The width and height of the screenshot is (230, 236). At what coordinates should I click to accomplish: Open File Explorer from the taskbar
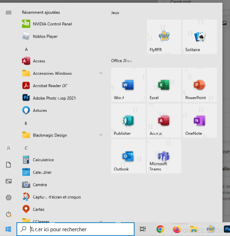(194, 229)
